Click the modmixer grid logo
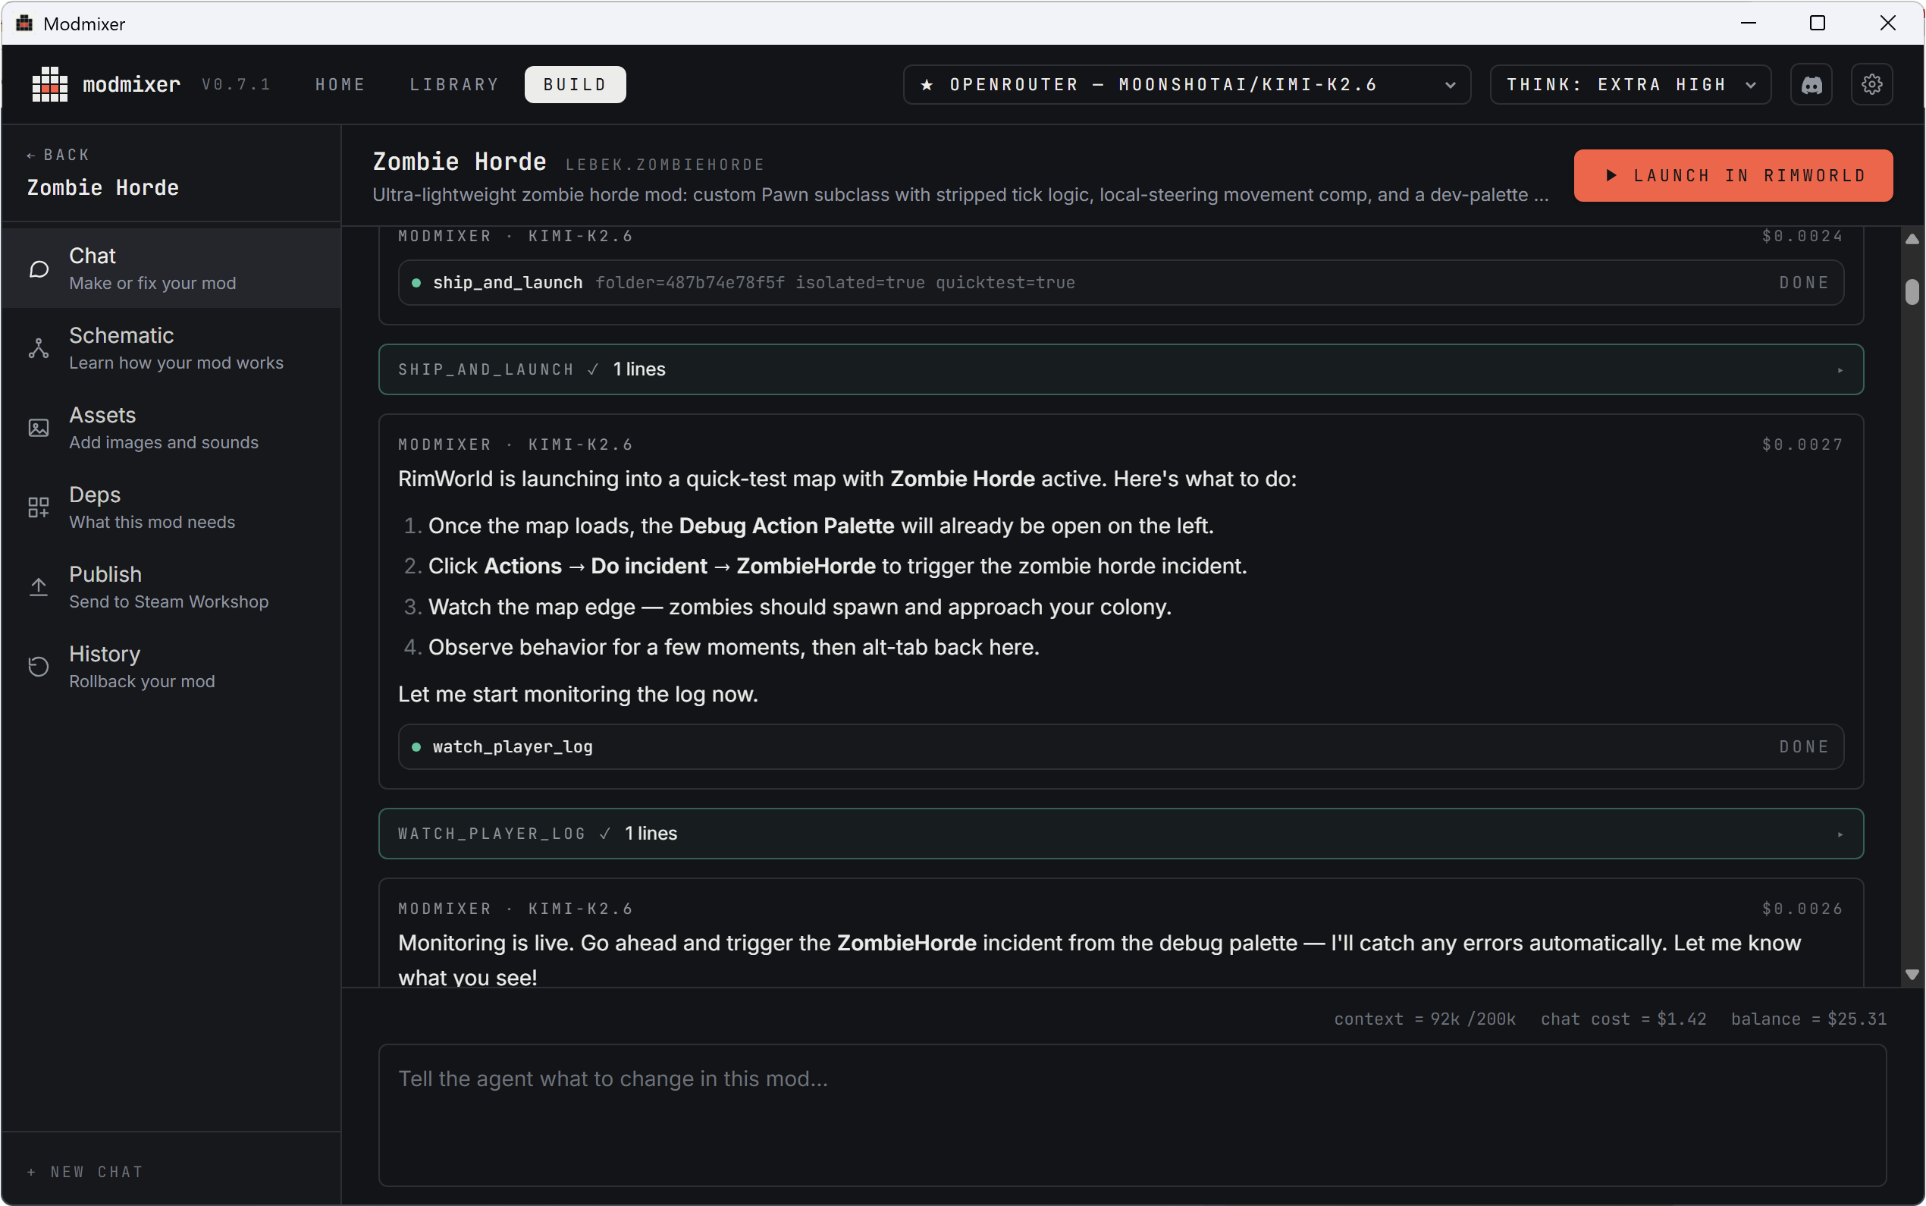The height and width of the screenshot is (1206, 1926). [x=49, y=84]
